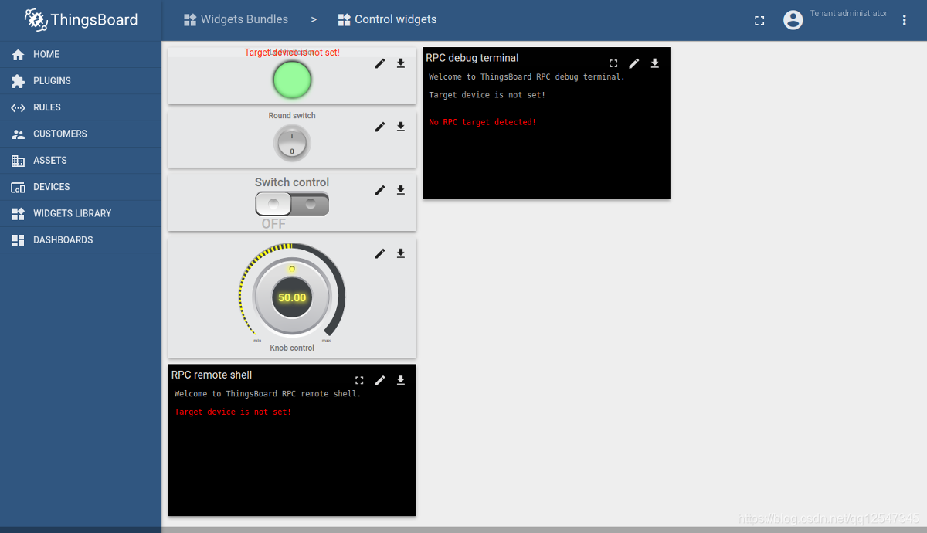This screenshot has width=927, height=533.
Task: Navigate to Widgets Bundles breadcrumb
Action: click(243, 19)
